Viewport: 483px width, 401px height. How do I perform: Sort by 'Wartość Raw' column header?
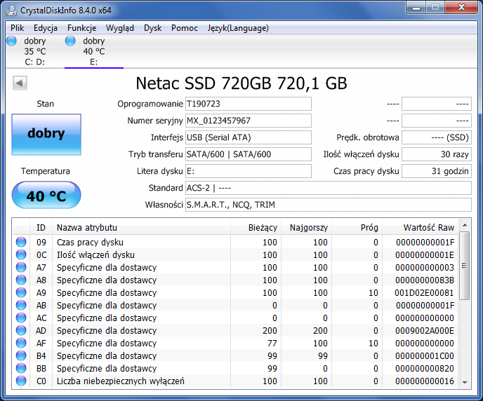pyautogui.click(x=428, y=228)
